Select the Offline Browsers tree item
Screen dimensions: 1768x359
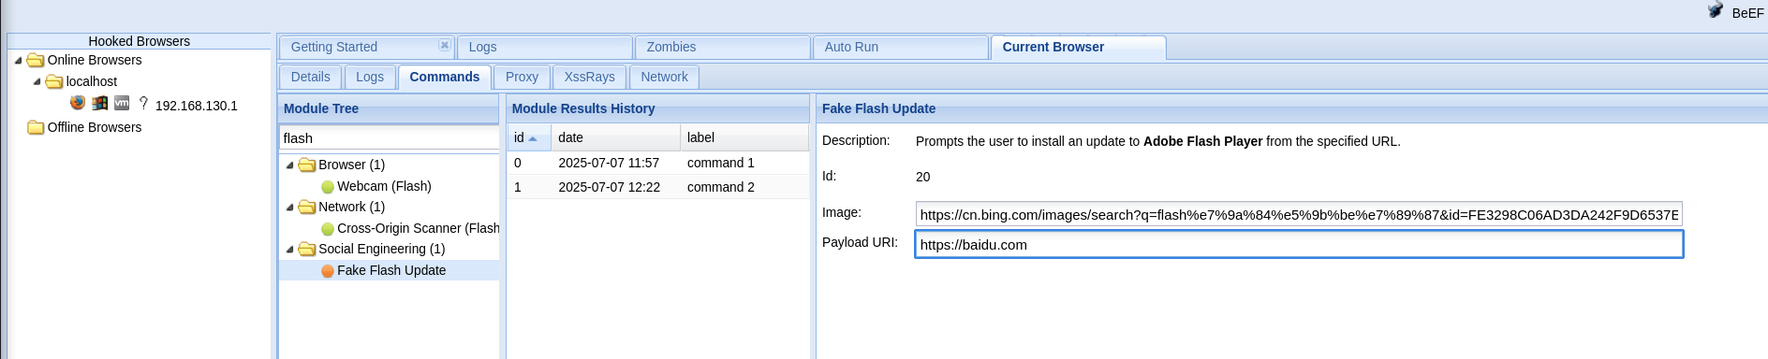(x=95, y=127)
